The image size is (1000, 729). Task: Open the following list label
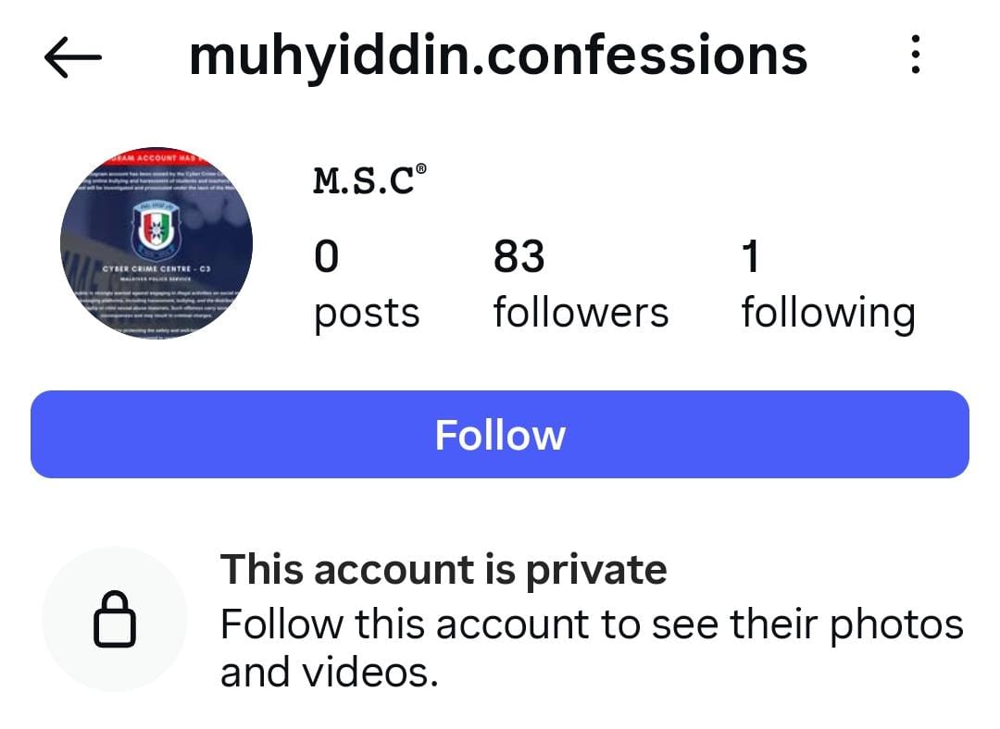[x=829, y=315]
